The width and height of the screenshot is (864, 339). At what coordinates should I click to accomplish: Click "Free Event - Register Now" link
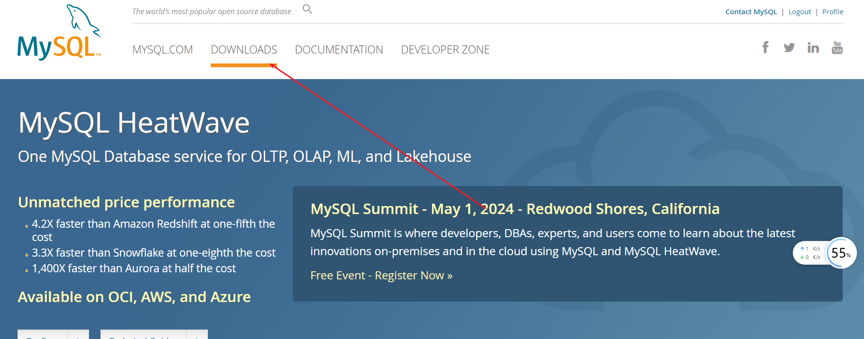click(x=381, y=276)
